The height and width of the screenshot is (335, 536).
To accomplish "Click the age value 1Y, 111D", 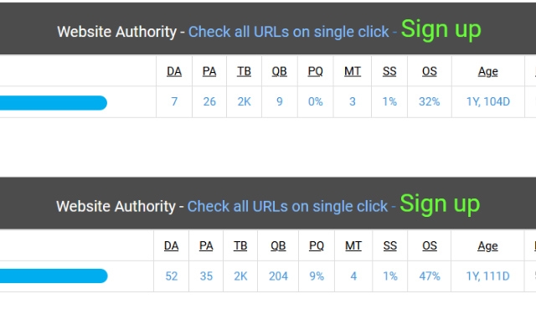I will (487, 276).
